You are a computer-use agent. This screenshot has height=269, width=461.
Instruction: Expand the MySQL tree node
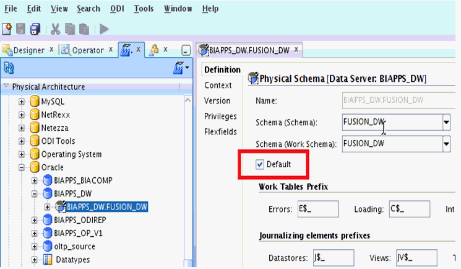click(x=22, y=102)
